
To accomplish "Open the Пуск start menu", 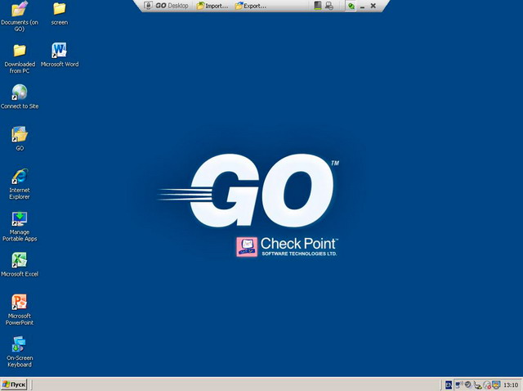I will (15, 384).
